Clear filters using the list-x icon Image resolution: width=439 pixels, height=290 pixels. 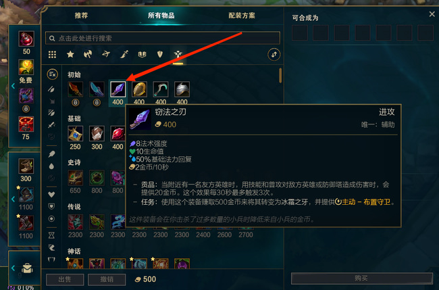click(53, 74)
